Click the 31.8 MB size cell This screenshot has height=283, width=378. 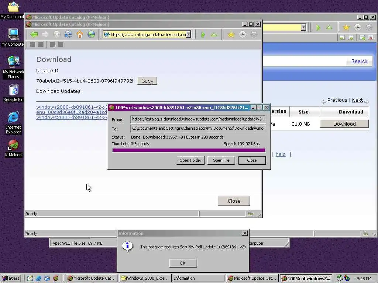[x=300, y=124]
